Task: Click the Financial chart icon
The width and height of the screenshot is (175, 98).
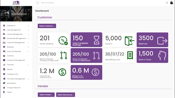Action: click(4, 65)
